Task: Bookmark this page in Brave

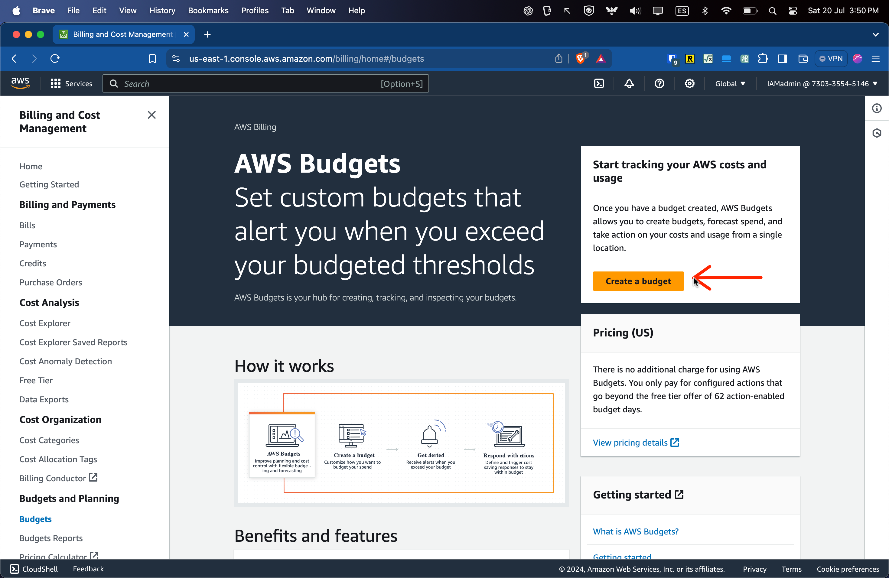Action: click(152, 59)
